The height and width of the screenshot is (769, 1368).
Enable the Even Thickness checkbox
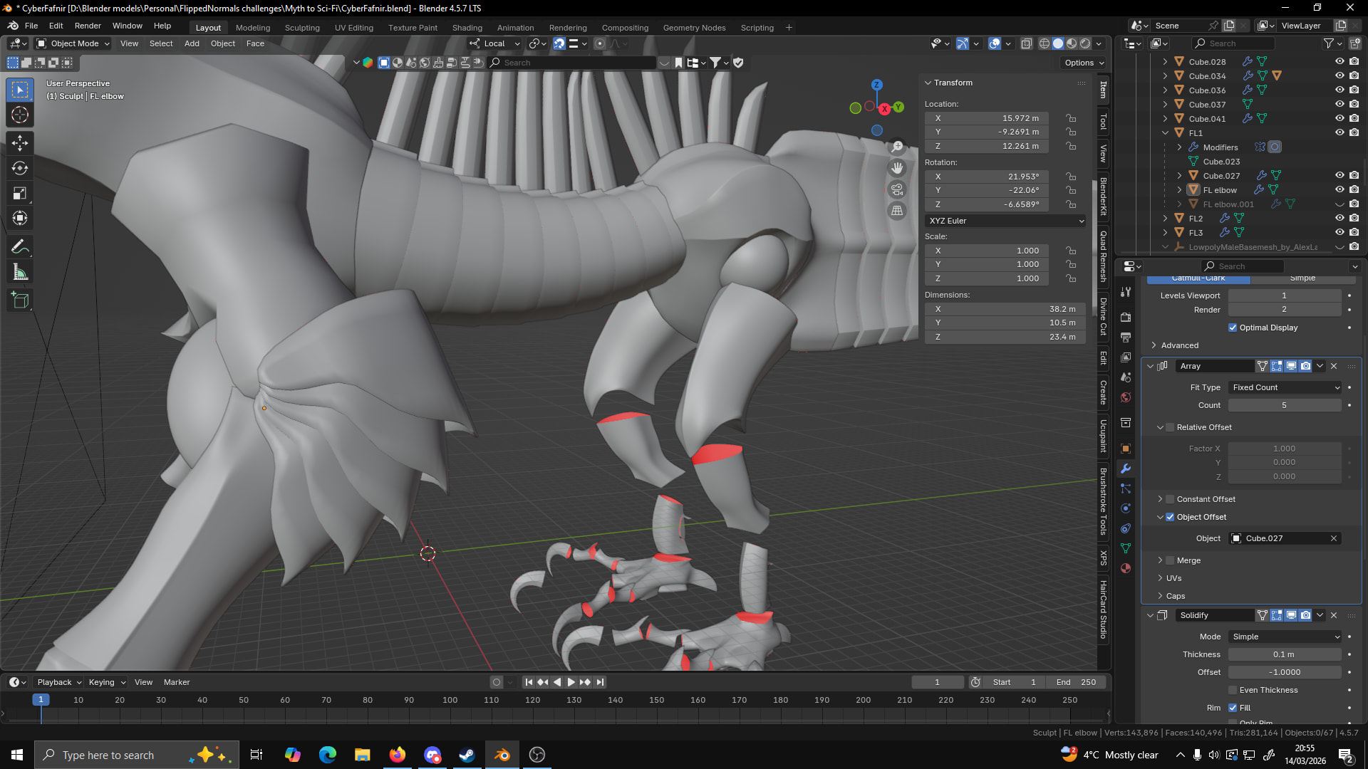1233,690
